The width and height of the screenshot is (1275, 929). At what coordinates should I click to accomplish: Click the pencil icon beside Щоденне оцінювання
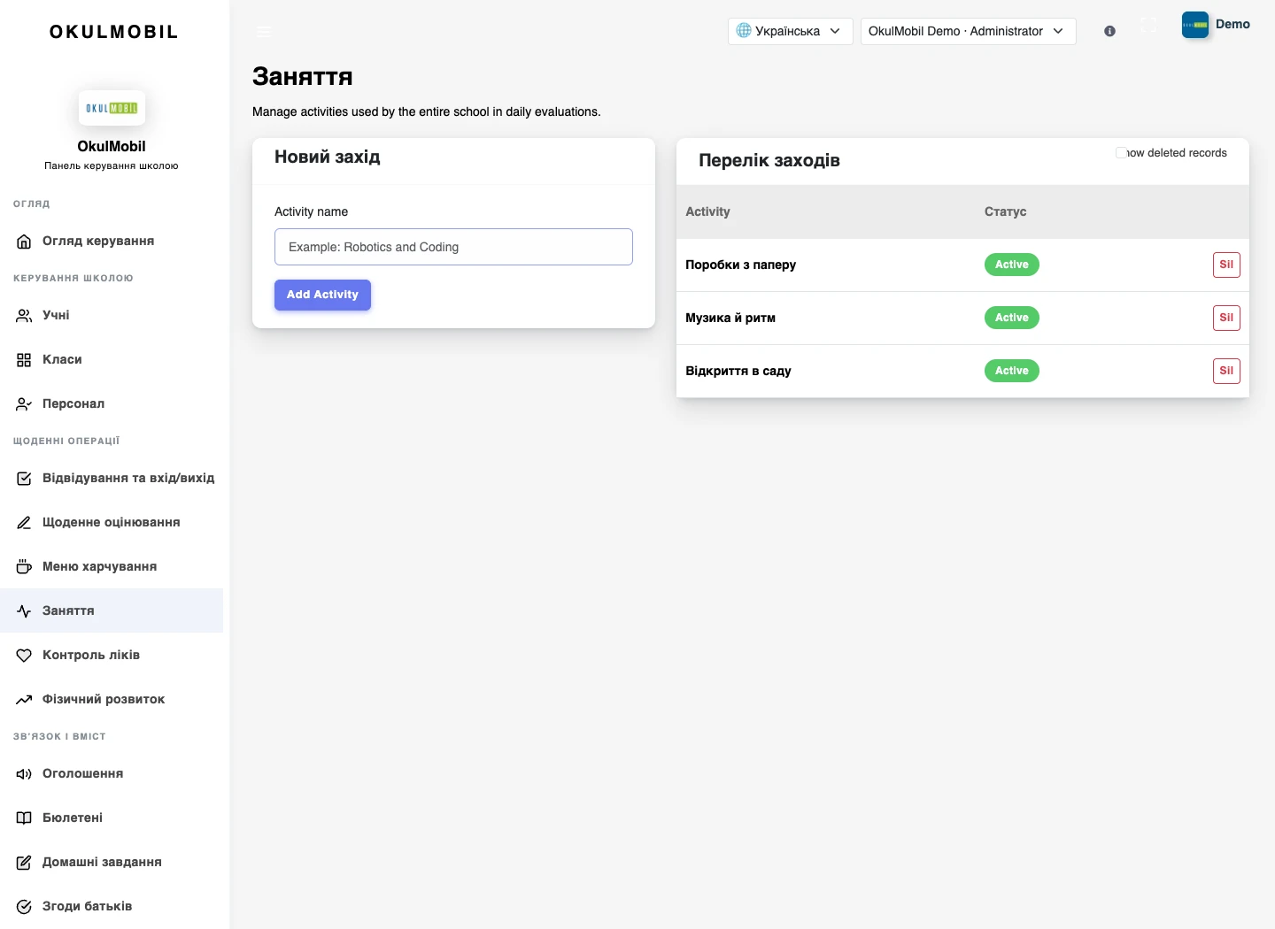tap(24, 523)
